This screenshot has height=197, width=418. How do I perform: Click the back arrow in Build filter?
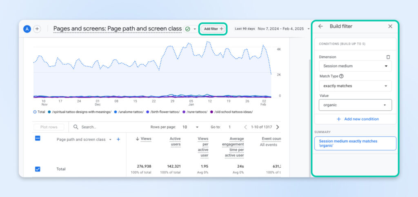pyautogui.click(x=320, y=26)
